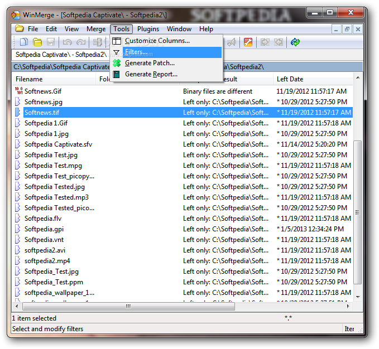Choose Generate Patch... menu entry
This screenshot has width=379, height=349.
[166, 63]
